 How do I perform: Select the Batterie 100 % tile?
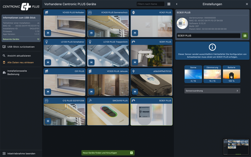click(x=232, y=74)
